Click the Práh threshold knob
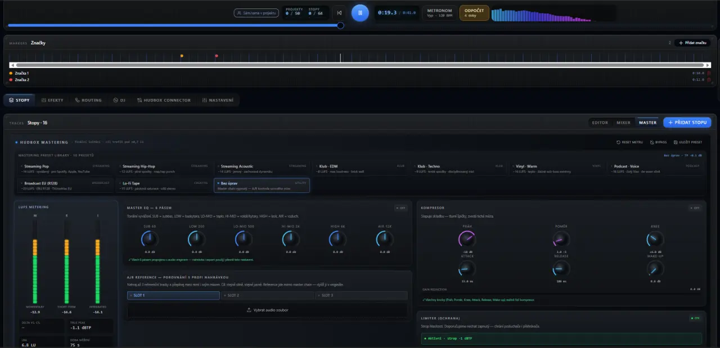 (x=467, y=239)
